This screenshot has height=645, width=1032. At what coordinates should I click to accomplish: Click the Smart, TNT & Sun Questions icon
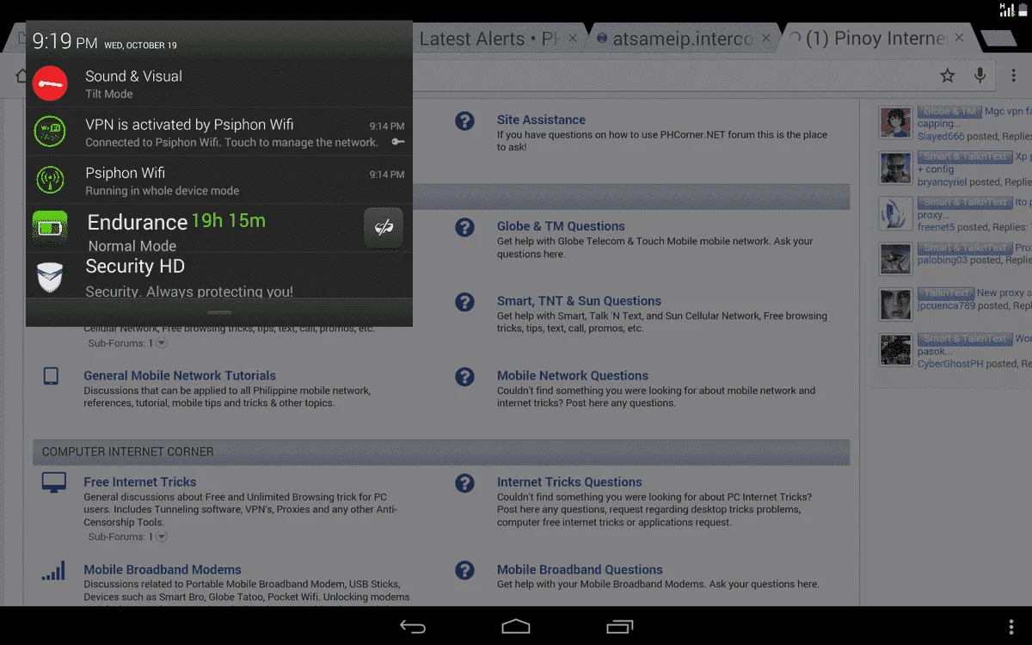coord(464,303)
